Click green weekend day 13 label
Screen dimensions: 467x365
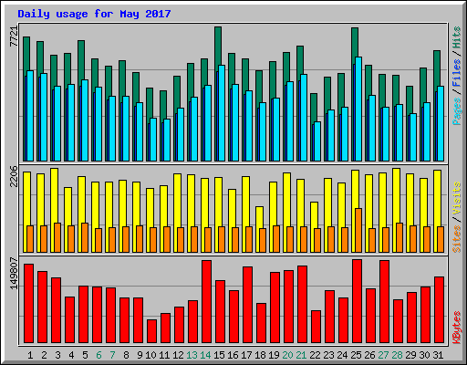pos(192,355)
